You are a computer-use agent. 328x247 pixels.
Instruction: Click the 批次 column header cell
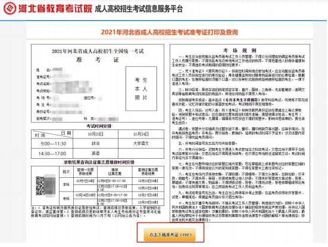pyautogui.click(x=66, y=172)
